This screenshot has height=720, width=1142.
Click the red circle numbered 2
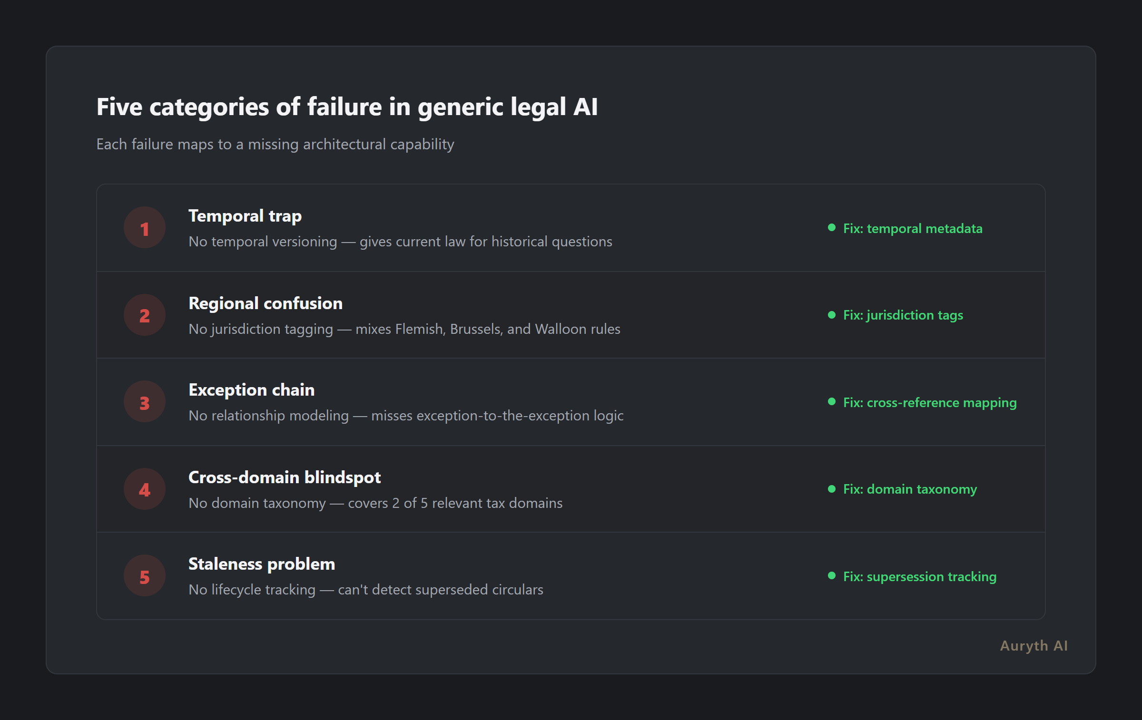pos(145,314)
